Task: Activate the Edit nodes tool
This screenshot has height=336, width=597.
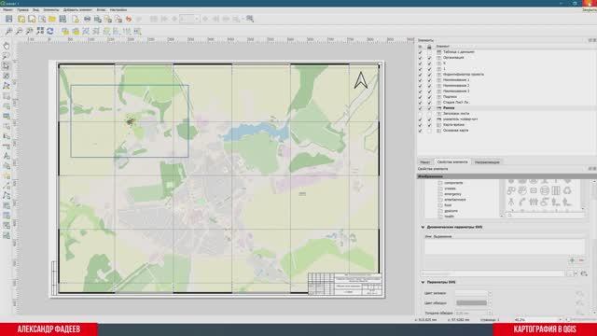Action: [x=7, y=86]
